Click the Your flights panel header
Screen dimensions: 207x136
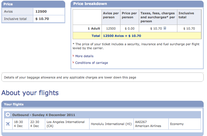[x=103, y=104]
